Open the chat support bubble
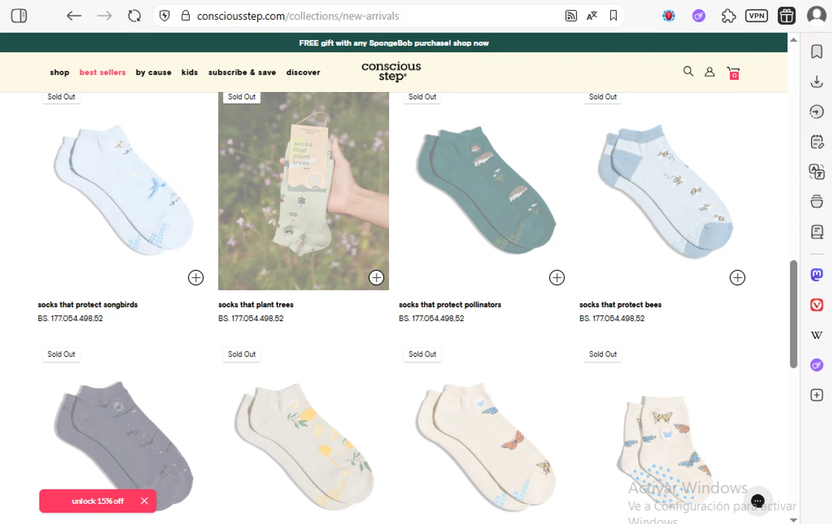 758,501
